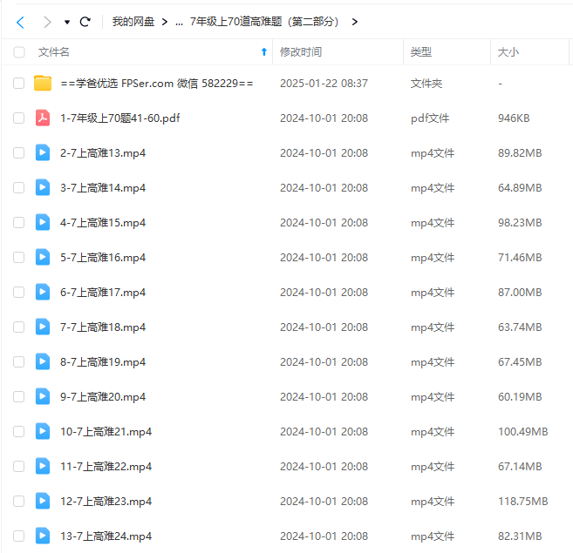The image size is (573, 553).
Task: Check the 13-7上高难24.mp4 checkbox
Action: tap(18, 536)
